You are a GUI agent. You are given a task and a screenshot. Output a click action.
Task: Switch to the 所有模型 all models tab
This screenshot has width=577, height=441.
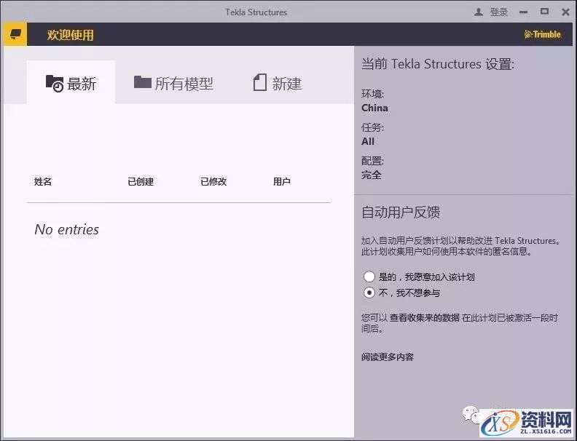(173, 83)
